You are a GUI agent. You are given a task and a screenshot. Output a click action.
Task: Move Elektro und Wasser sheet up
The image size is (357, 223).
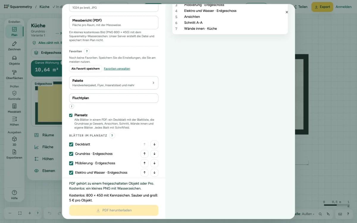point(144,173)
